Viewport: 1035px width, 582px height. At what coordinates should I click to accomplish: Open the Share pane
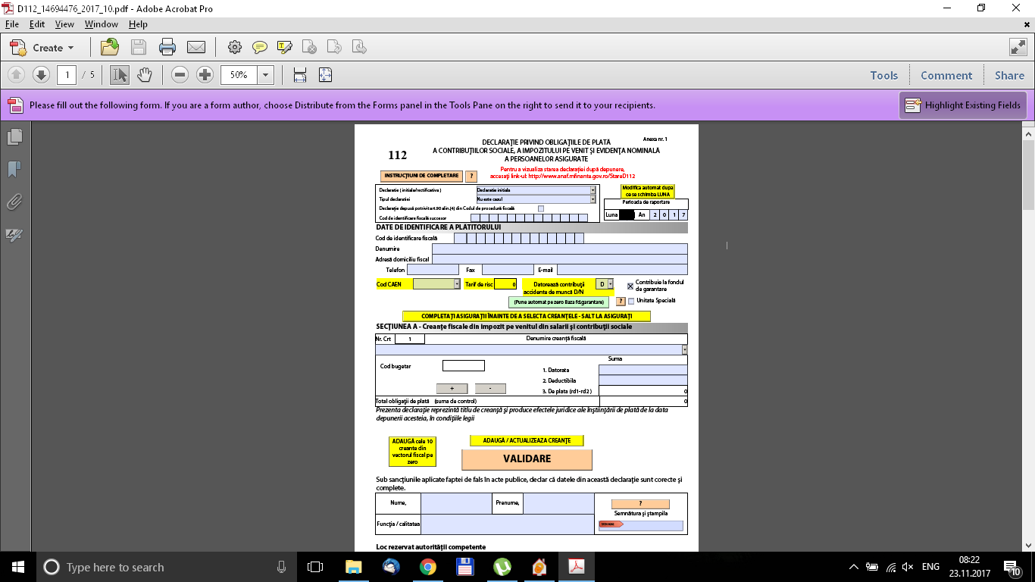click(x=1009, y=75)
